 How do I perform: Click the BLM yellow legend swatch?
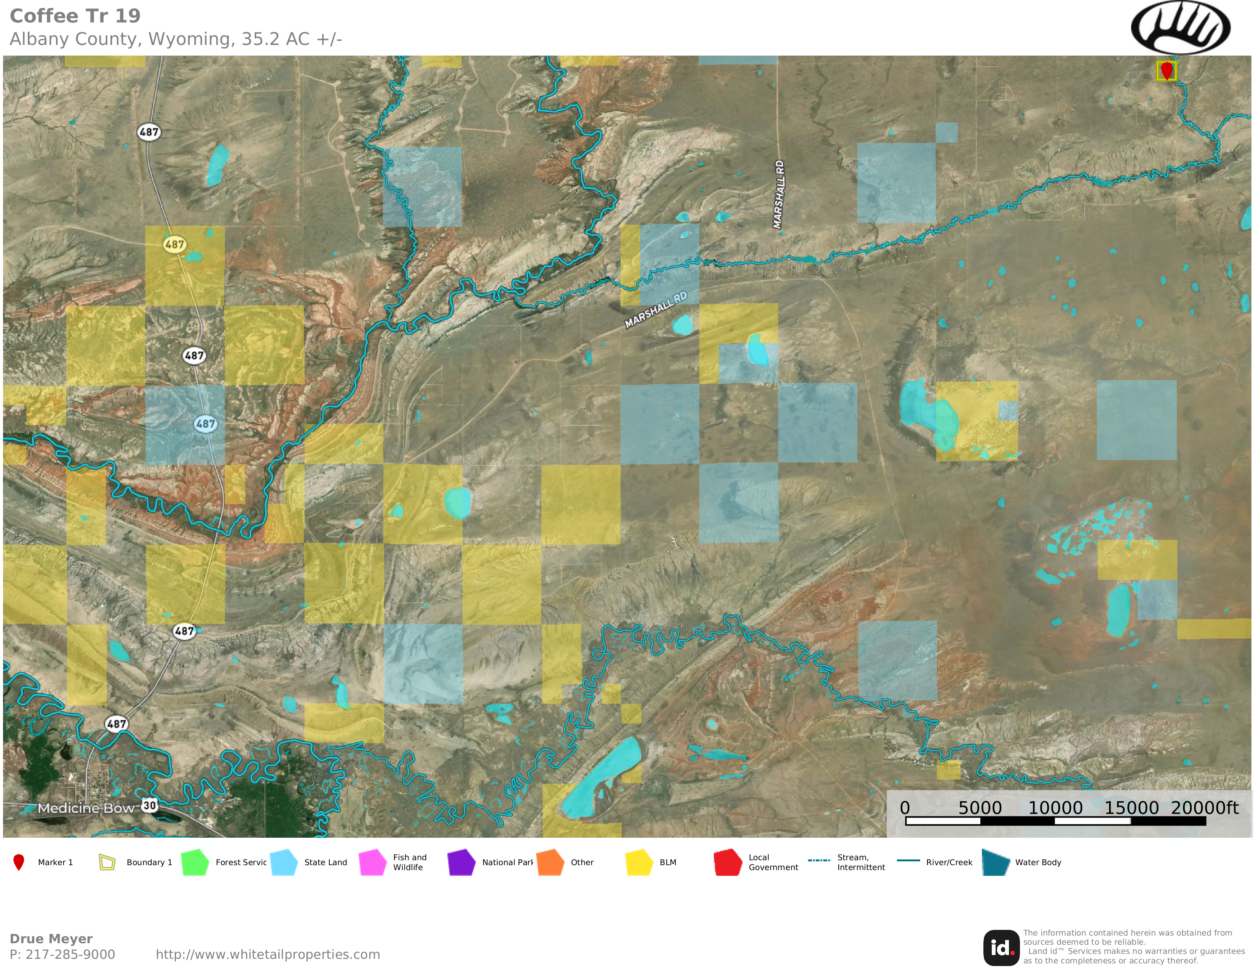tap(639, 862)
